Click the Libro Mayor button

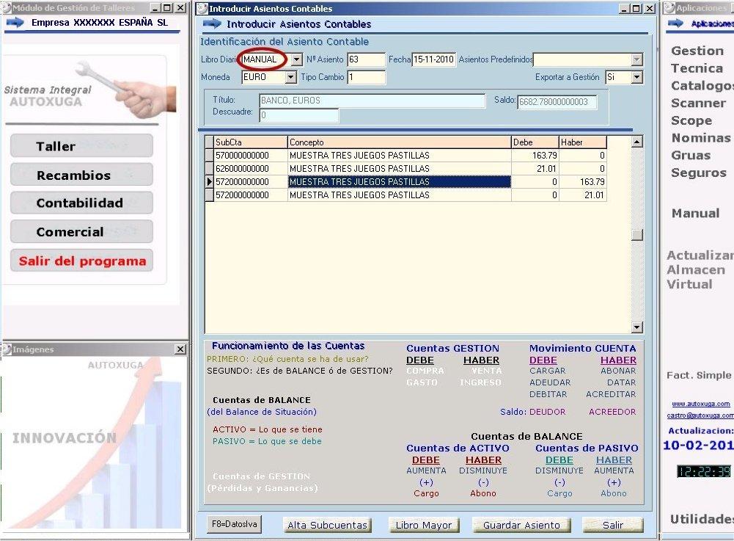click(424, 525)
